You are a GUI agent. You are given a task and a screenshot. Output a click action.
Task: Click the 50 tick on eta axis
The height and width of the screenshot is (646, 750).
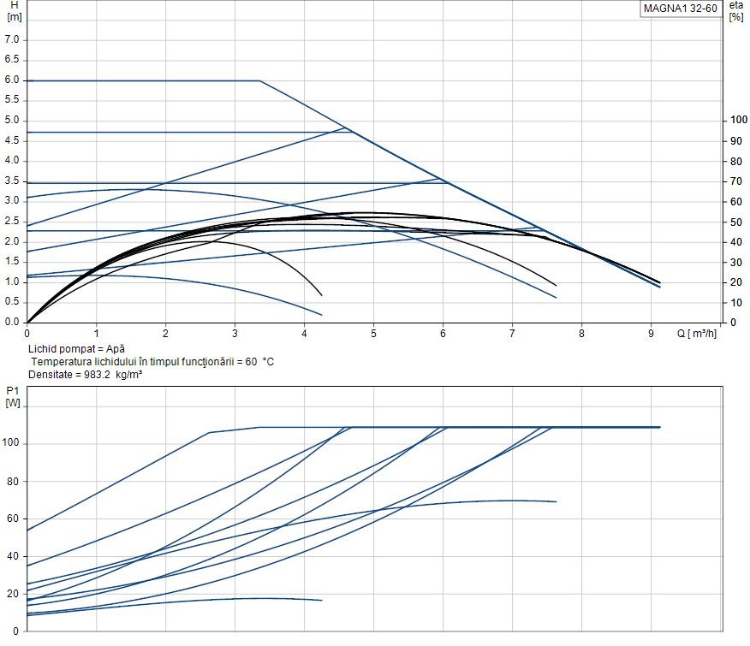point(735,222)
